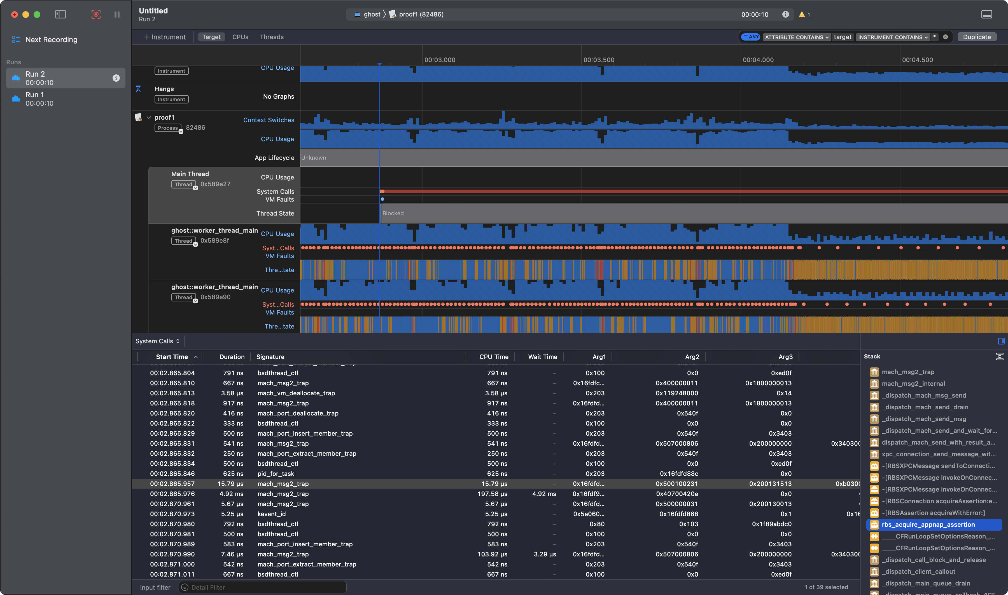This screenshot has height=595, width=1008.
Task: Click the 00:03.500 timeline ruler mark
Action: [599, 60]
